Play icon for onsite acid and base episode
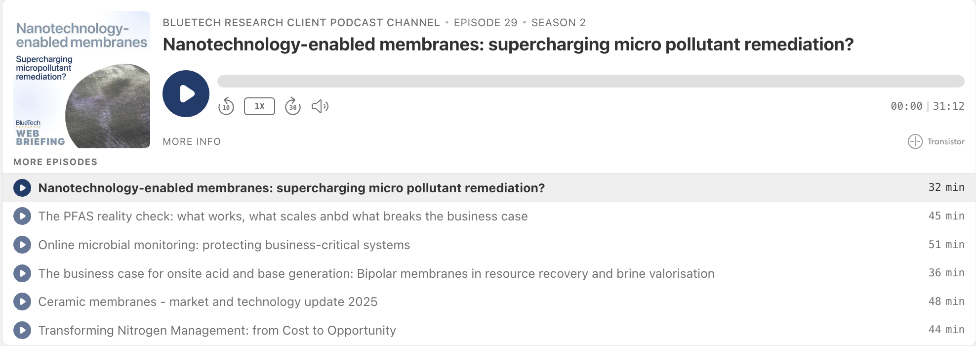This screenshot has height=346, width=976. tap(22, 273)
